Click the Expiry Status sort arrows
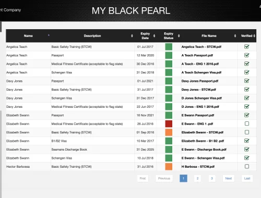Screen dimensions: 261x198 pyautogui.click(x=179, y=36)
